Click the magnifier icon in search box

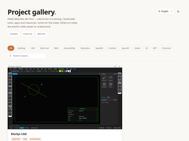pos(10,56)
